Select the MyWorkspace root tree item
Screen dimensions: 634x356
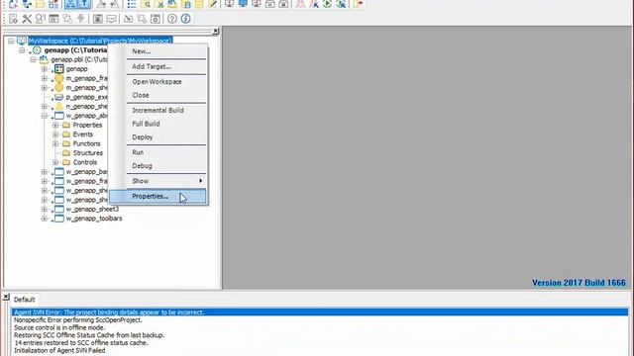point(100,41)
